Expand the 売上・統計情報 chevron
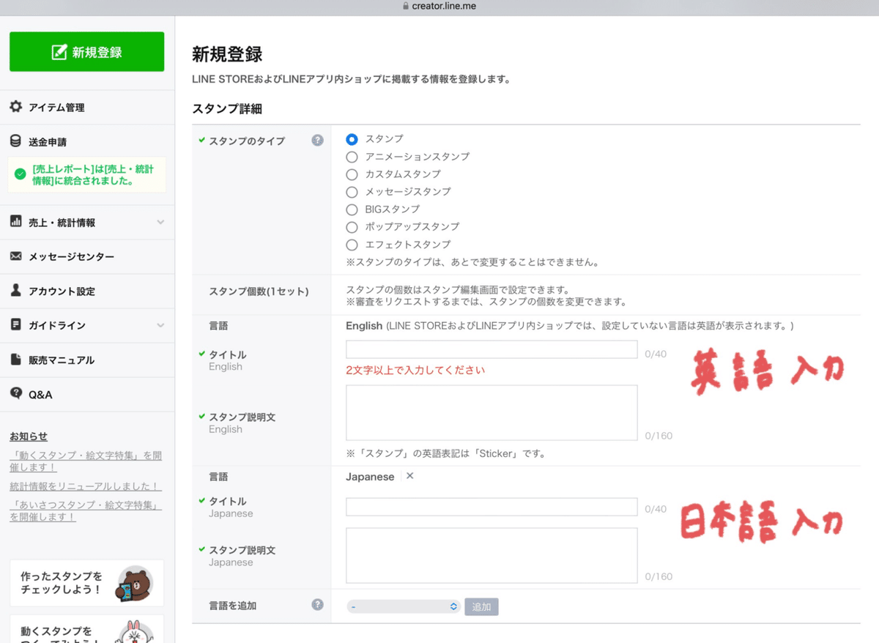 [x=160, y=222]
